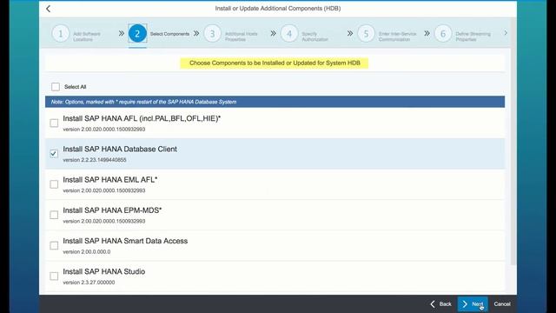
Task: Check Install SAP HANA EPM-MDS option
Action: tap(54, 215)
